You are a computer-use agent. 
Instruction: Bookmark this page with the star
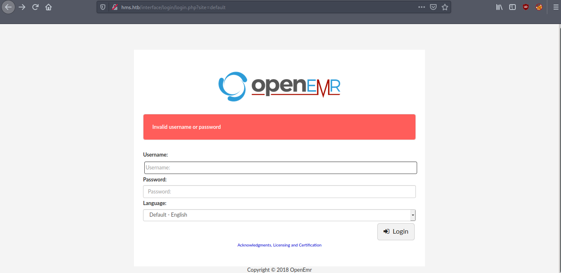[445, 7]
